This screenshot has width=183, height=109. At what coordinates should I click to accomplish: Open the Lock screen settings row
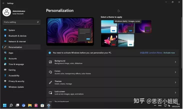pyautogui.click(x=112, y=93)
